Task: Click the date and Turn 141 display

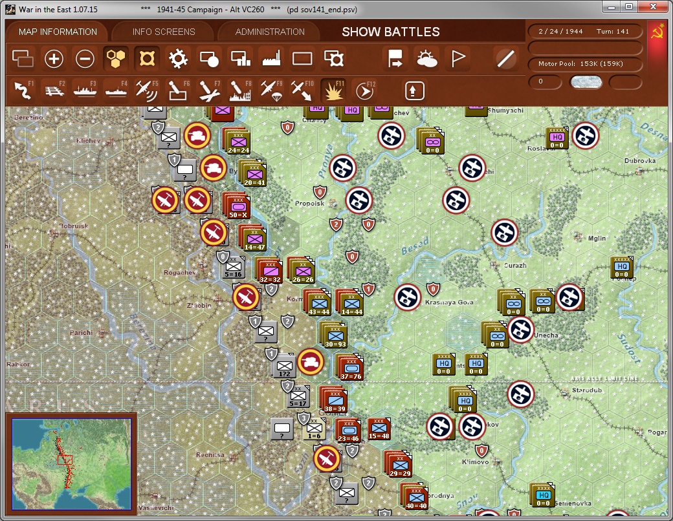Action: pyautogui.click(x=585, y=31)
